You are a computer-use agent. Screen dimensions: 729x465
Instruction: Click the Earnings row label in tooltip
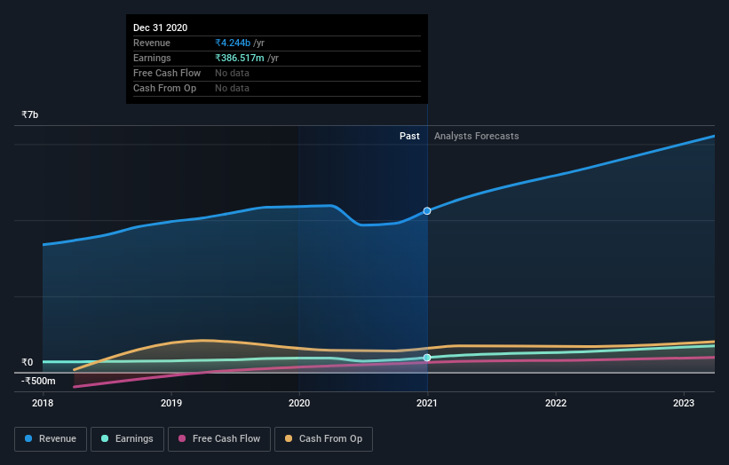click(152, 58)
